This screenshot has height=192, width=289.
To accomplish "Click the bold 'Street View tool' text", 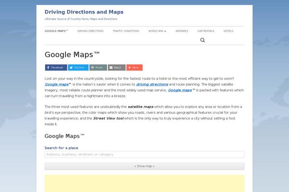I will [108, 119].
